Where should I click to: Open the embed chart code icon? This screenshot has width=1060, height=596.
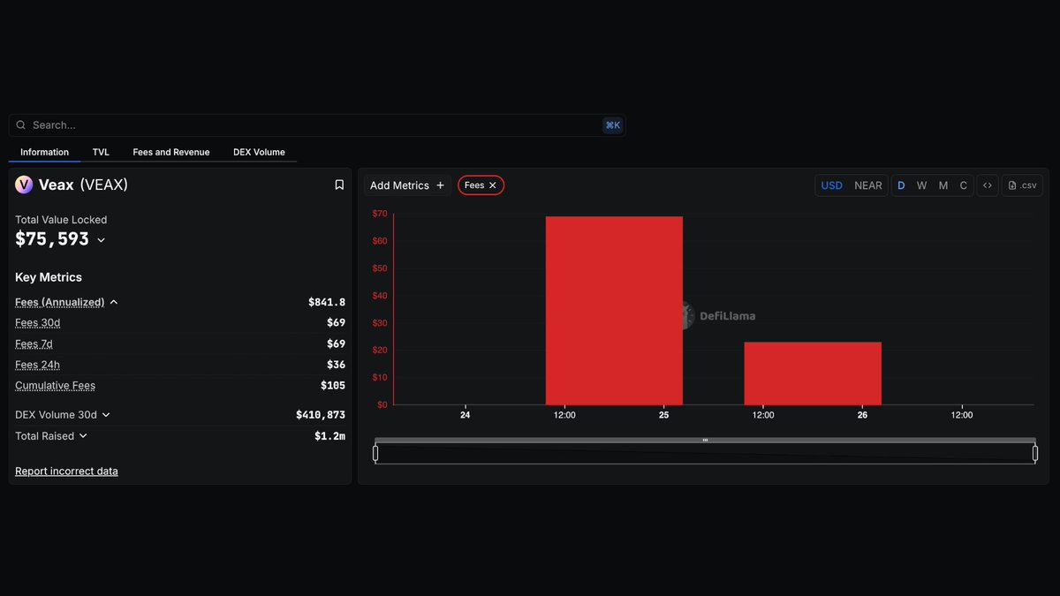pos(988,185)
